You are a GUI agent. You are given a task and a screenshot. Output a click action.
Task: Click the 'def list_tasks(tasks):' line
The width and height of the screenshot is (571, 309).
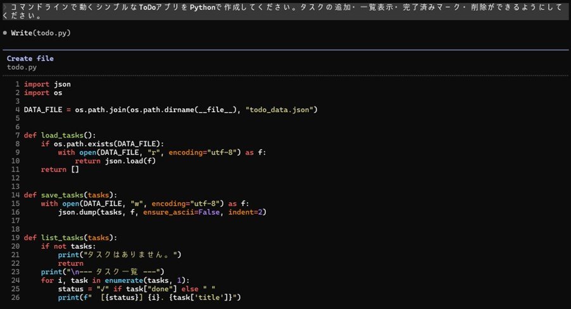[71, 237]
